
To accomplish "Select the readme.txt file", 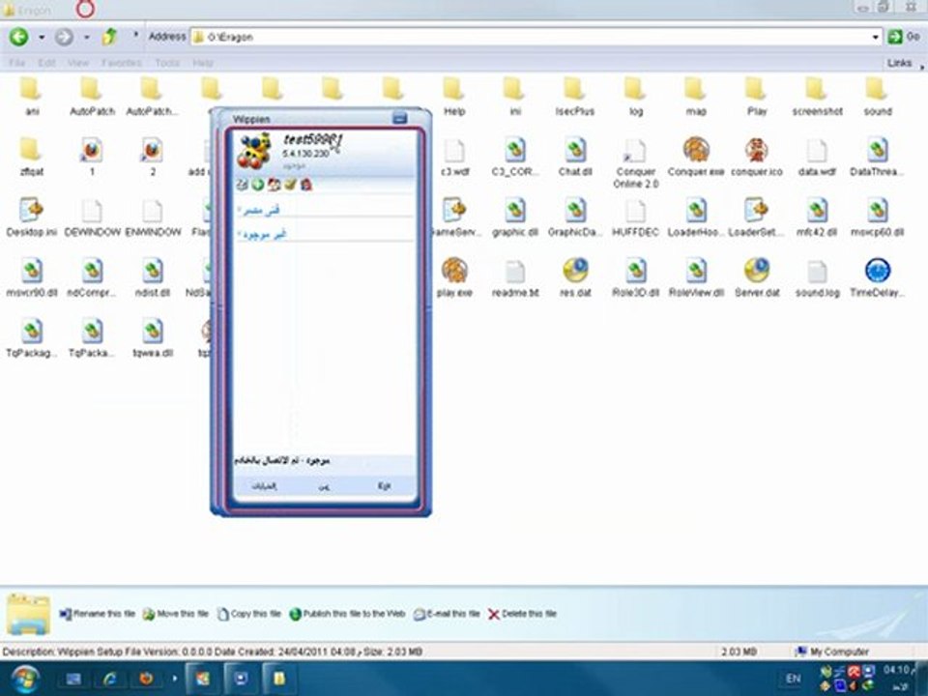I will [515, 277].
